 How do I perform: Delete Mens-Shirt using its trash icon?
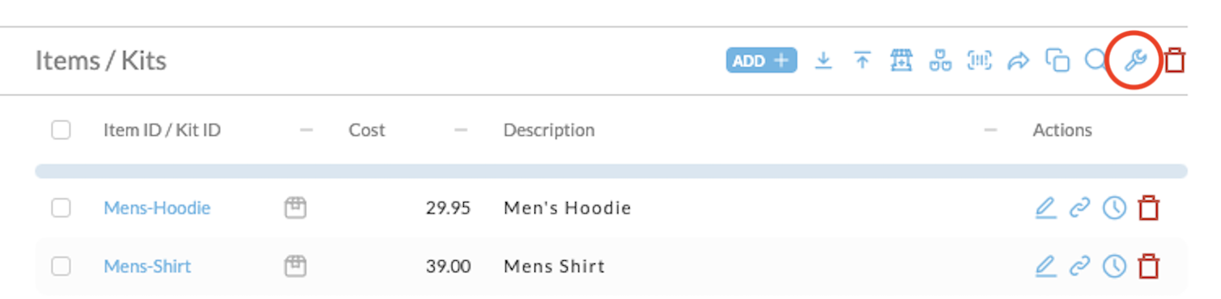click(x=1149, y=267)
